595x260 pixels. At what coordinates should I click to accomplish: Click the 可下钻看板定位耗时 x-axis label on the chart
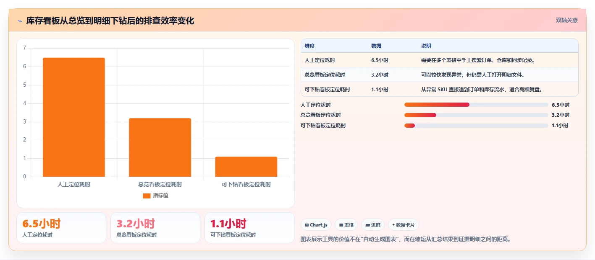click(246, 184)
